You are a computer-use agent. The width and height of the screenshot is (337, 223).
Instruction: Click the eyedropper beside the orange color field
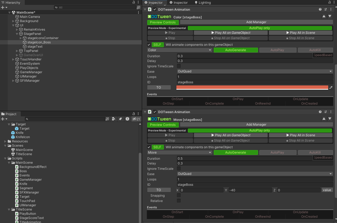(331, 87)
